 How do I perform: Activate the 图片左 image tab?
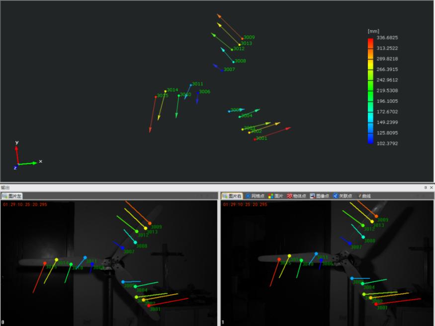click(12, 196)
